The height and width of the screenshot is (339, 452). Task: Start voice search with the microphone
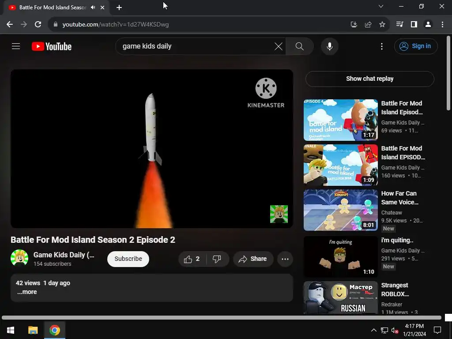[x=329, y=46]
